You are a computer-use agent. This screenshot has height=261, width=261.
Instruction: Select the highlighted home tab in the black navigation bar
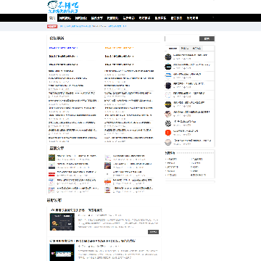52,18
